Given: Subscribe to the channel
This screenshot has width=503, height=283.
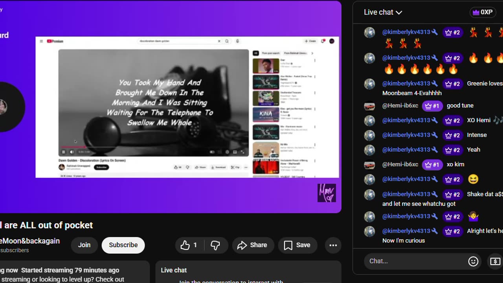Looking at the screenshot, I should (123, 245).
